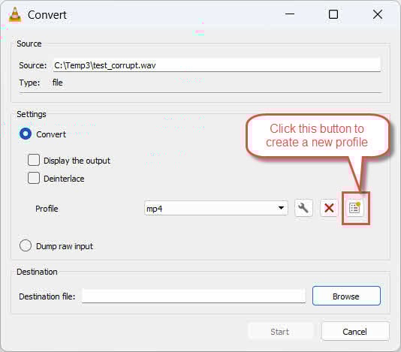Click the Source path field

coord(217,65)
